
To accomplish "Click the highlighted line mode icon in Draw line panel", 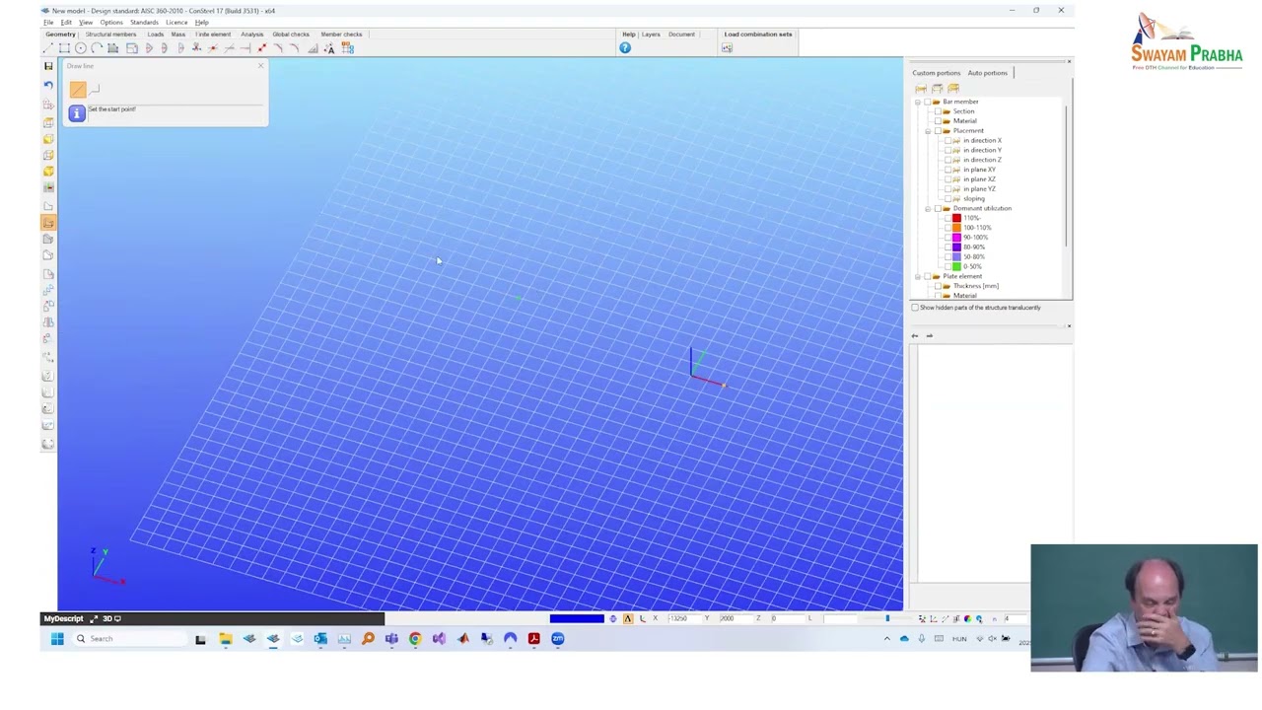I will tap(78, 91).
